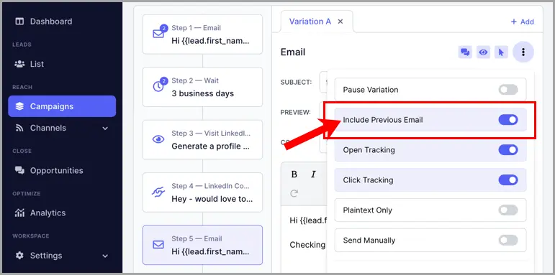Disable the Include Previous Email toggle

coord(508,120)
